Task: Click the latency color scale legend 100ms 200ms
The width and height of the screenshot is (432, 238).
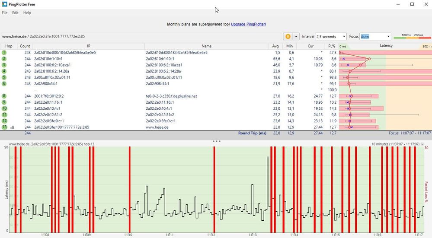Action: point(412,36)
